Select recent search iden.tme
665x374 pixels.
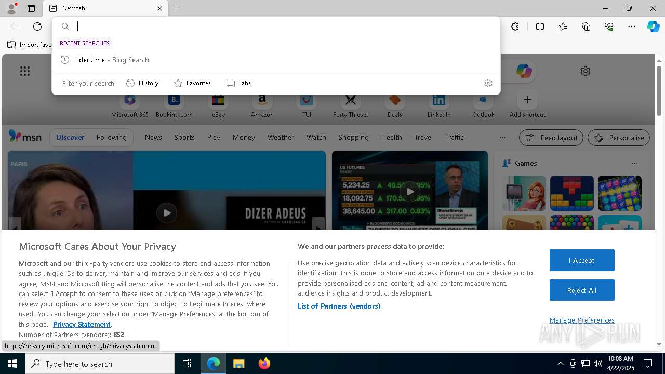click(276, 60)
